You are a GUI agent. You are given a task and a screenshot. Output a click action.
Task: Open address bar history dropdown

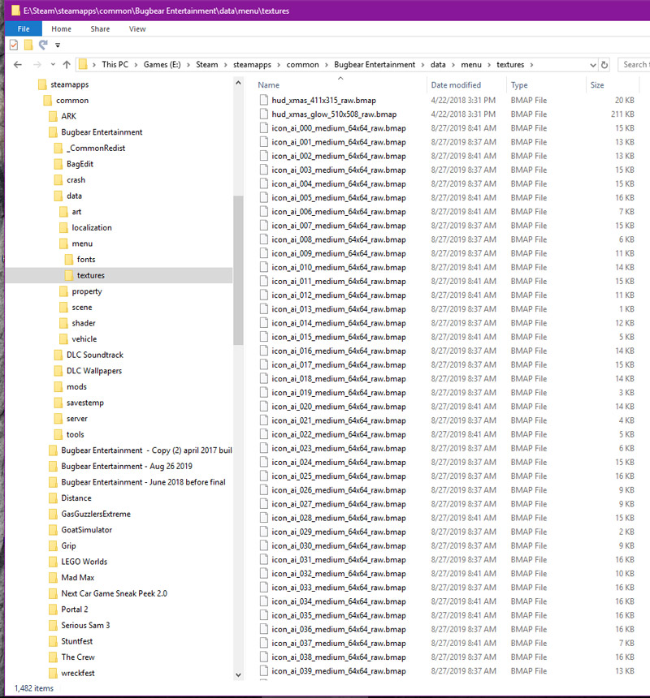[x=593, y=65]
